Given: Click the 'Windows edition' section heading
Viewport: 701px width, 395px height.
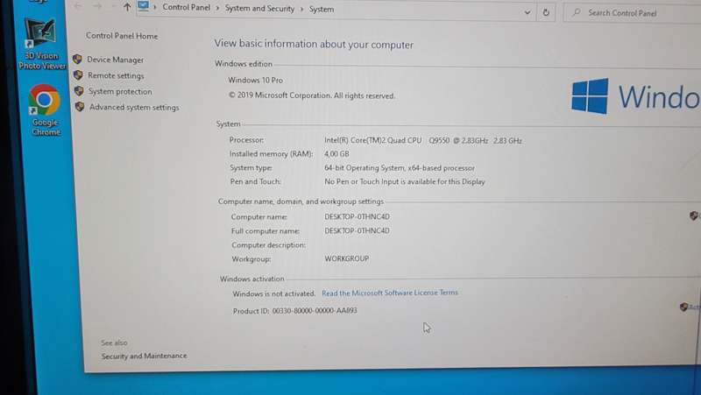Looking at the screenshot, I should 244,63.
